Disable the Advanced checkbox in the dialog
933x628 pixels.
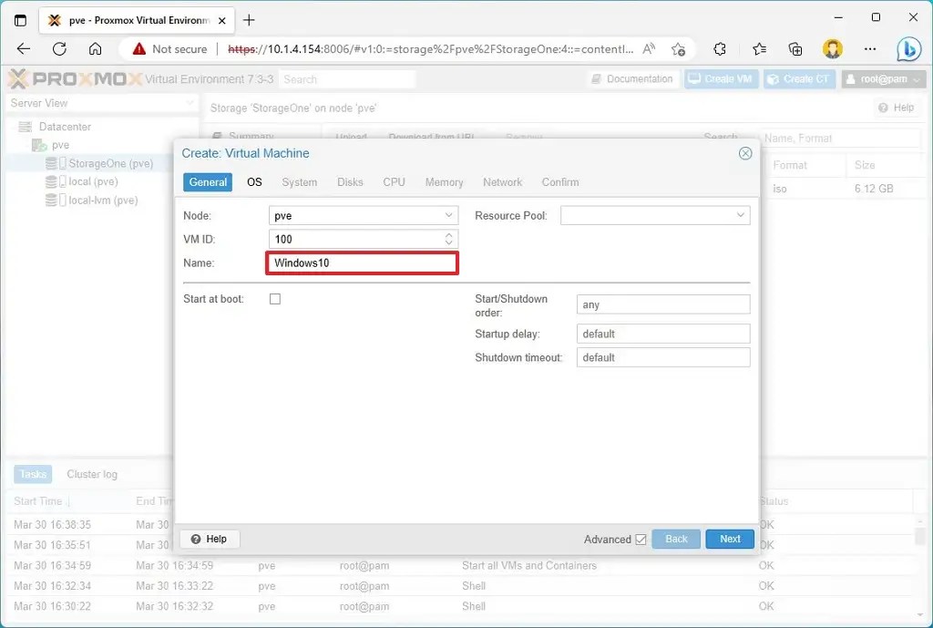tap(642, 539)
